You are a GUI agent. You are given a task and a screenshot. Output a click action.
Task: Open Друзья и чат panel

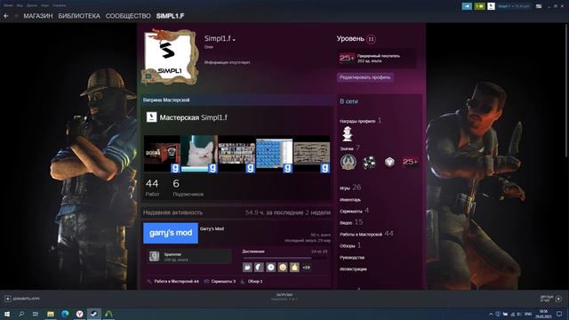[551, 299]
